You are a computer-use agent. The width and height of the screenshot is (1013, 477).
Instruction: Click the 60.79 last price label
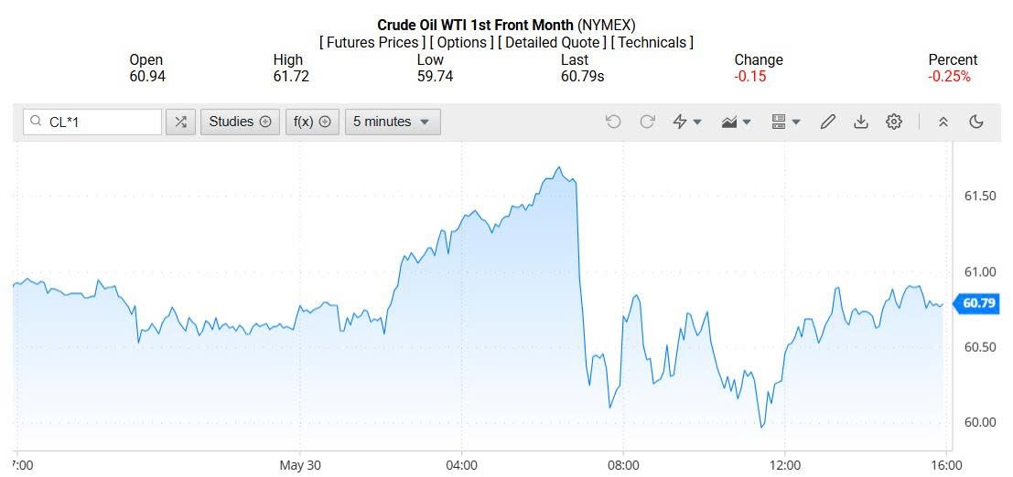pyautogui.click(x=977, y=303)
